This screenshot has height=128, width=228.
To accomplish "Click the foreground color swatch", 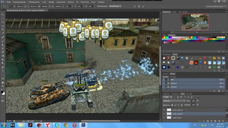I will [x=2, y=92].
